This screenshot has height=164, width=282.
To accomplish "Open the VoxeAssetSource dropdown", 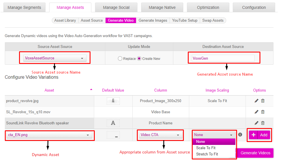I will (55, 58).
